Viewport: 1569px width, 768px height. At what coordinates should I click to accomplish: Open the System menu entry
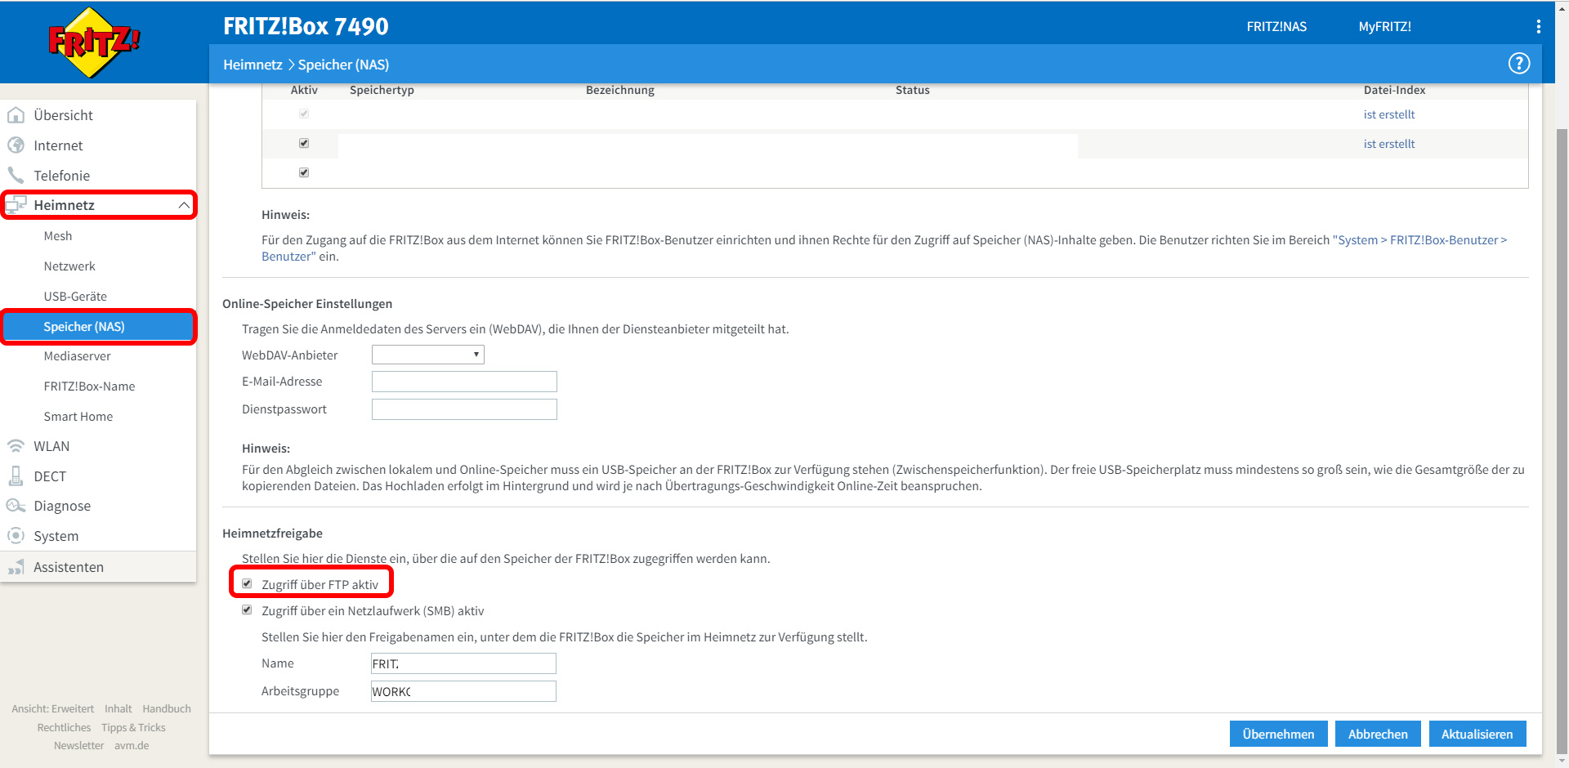[x=56, y=536]
